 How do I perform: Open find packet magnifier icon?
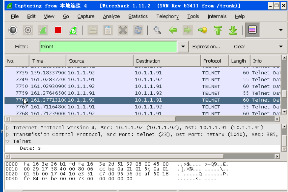(157, 30)
